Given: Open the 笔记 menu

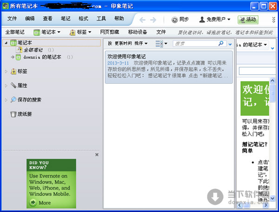Looking at the screenshot, I should click(66, 19).
